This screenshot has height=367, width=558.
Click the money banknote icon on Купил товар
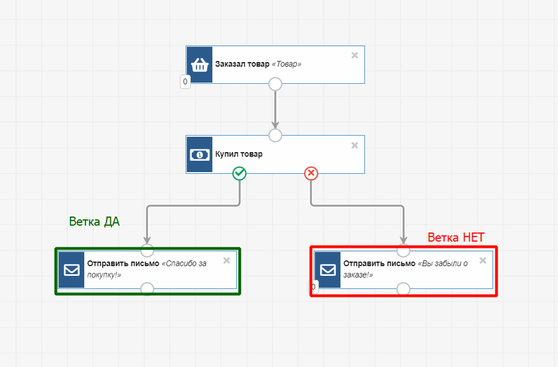[199, 154]
